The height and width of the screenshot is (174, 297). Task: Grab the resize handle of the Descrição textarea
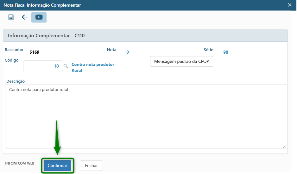point(284,147)
